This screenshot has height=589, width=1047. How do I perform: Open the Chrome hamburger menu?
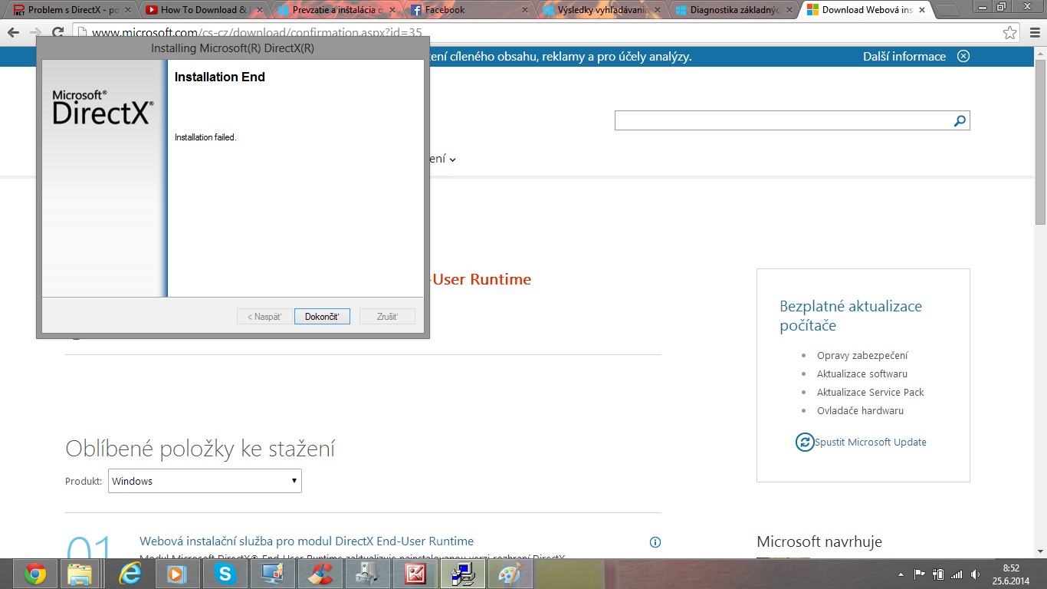pos(1033,33)
